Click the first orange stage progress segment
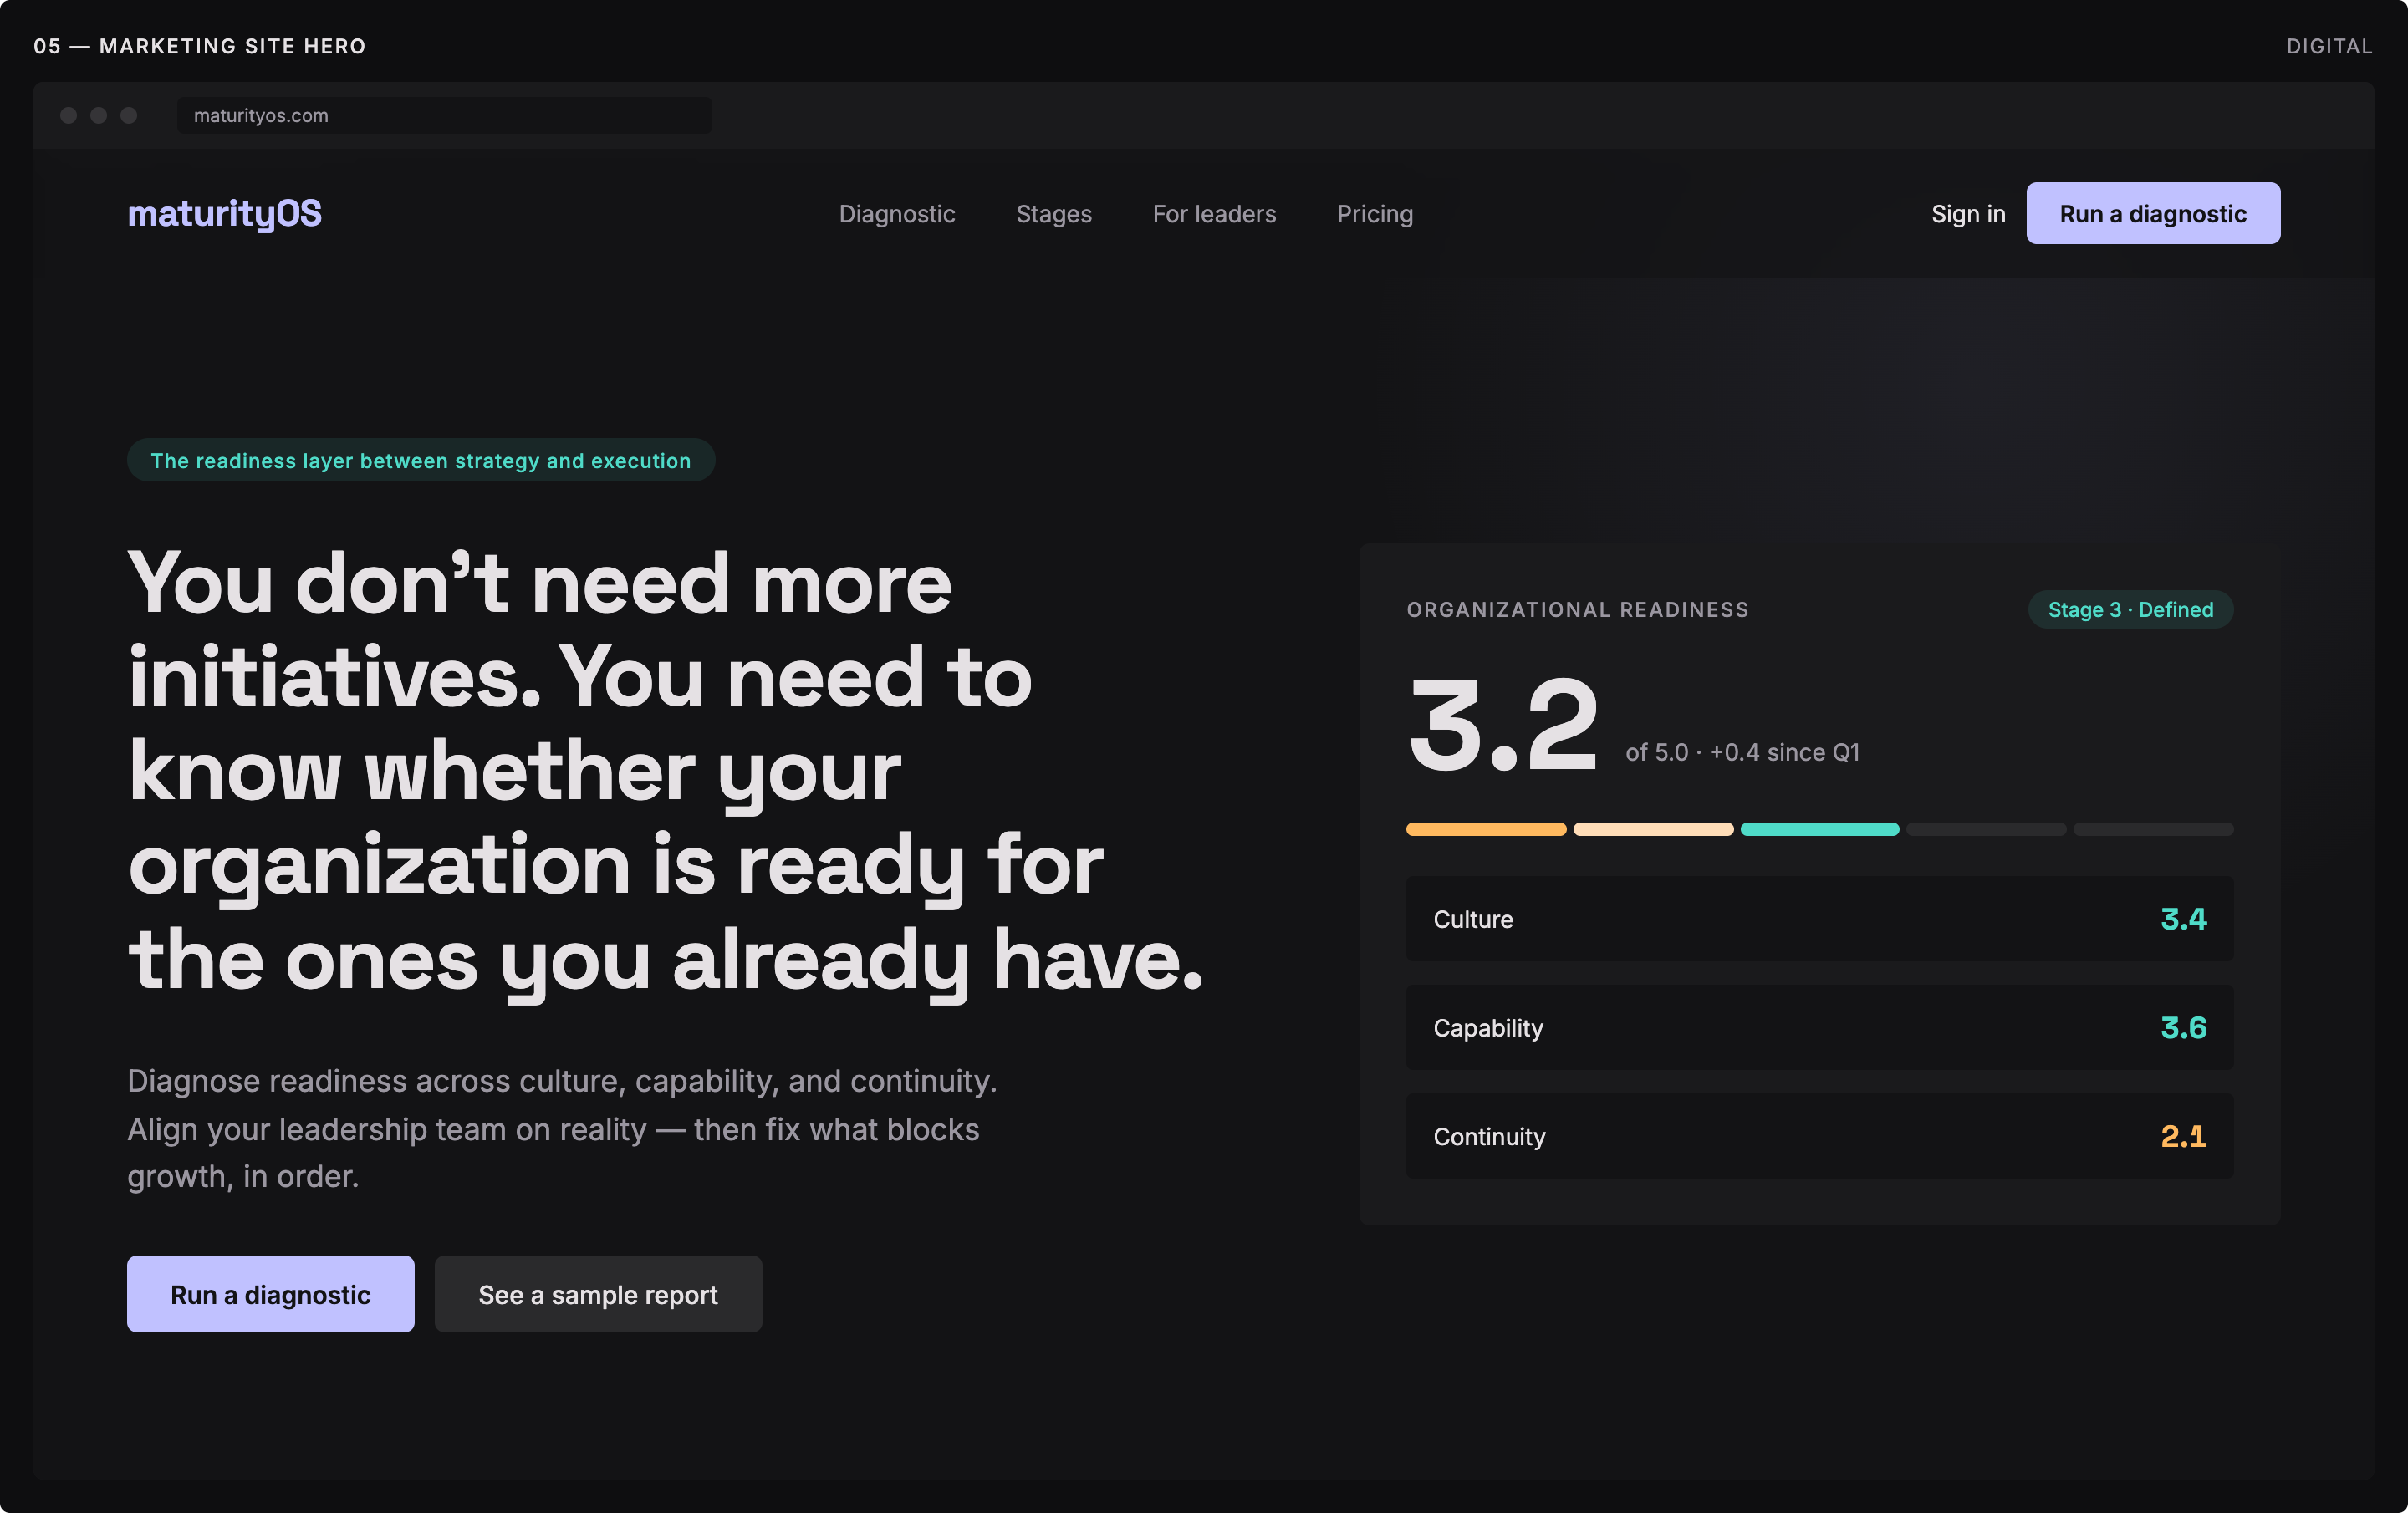 [1486, 829]
